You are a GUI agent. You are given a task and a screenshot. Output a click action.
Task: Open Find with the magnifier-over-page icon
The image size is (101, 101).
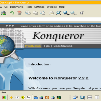pos(59,13)
